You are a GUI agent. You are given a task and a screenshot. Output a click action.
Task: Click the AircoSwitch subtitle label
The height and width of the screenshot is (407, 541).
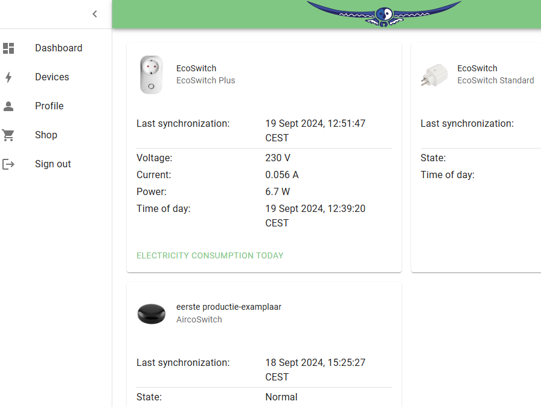click(199, 319)
